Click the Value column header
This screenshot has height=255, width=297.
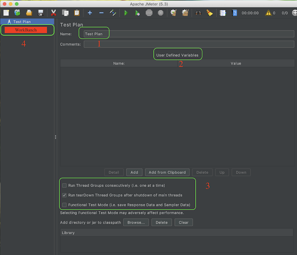(x=236, y=63)
